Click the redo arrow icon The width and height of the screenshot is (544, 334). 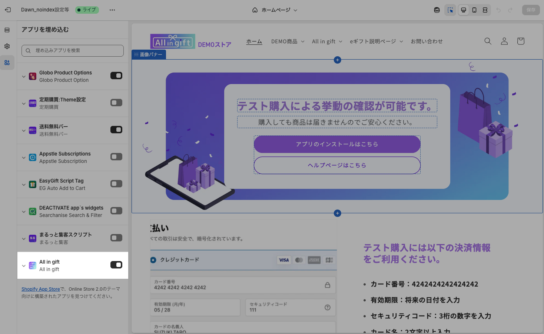click(x=510, y=10)
